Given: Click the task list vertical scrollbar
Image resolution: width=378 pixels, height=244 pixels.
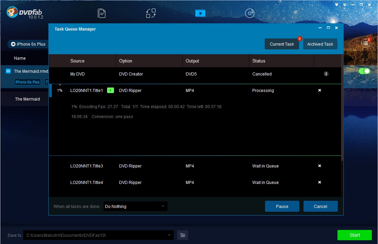Looking at the screenshot, I should point(342,108).
